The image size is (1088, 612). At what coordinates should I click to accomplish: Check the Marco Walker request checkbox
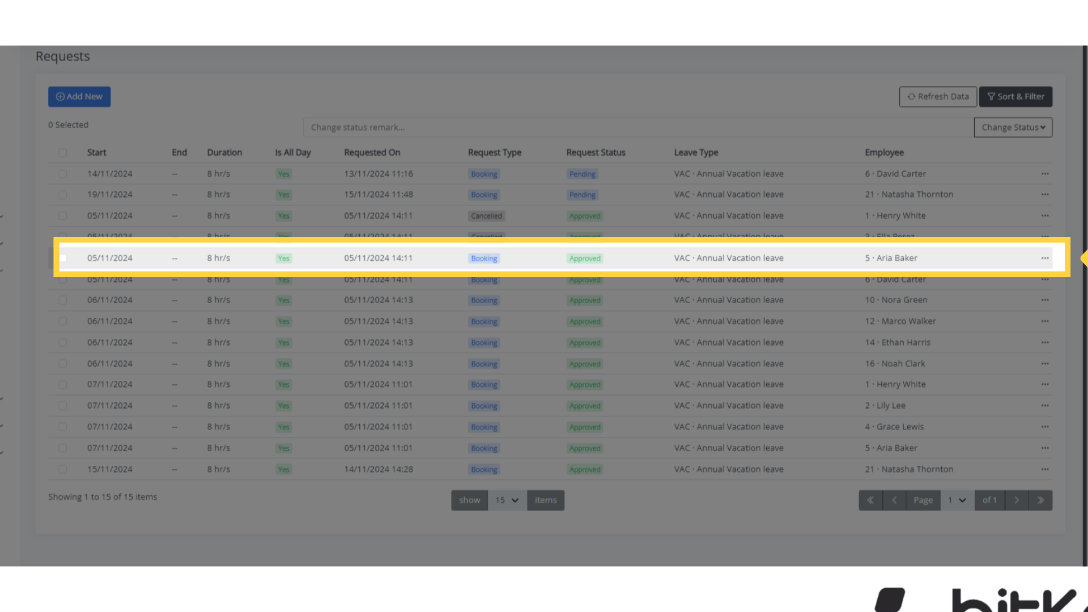click(62, 321)
